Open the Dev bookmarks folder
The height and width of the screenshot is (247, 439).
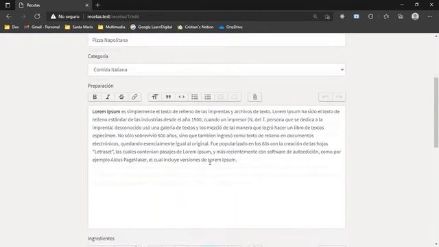(12, 27)
